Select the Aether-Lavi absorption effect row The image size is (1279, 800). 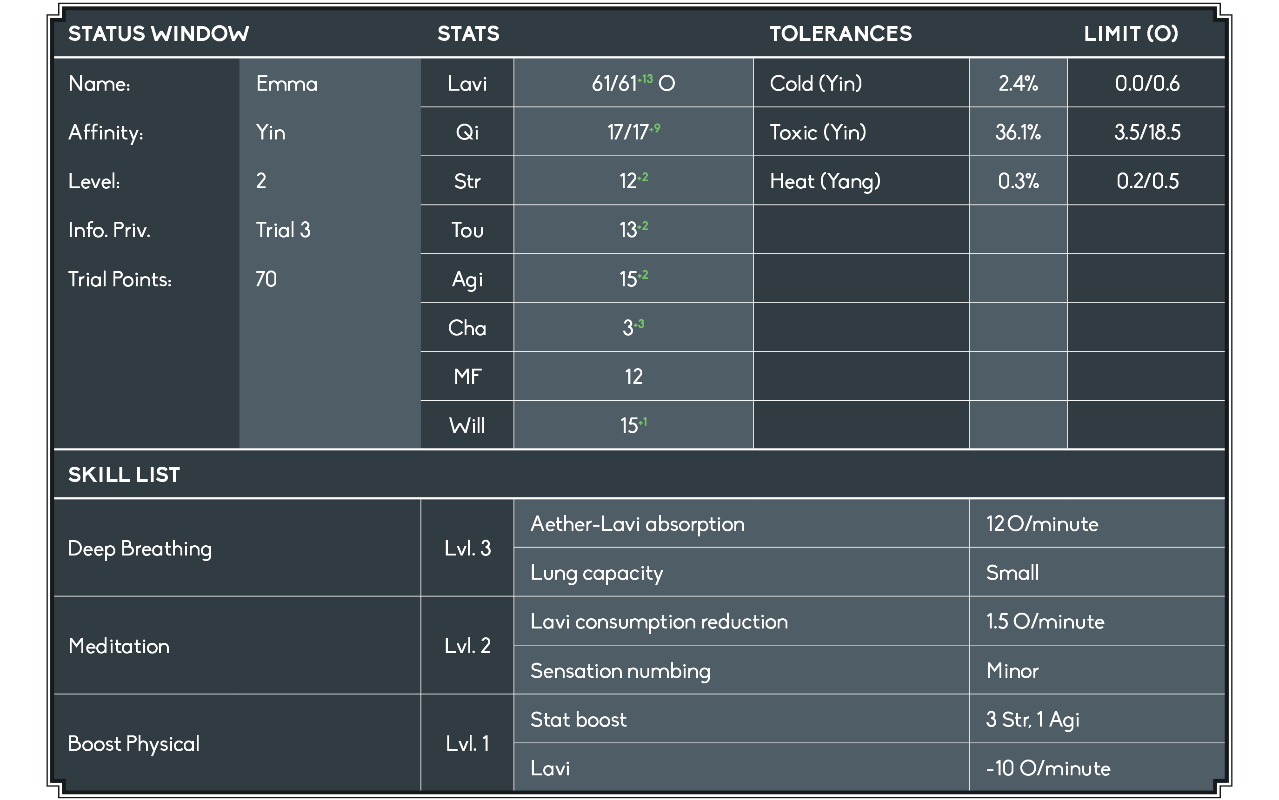[x=637, y=524]
